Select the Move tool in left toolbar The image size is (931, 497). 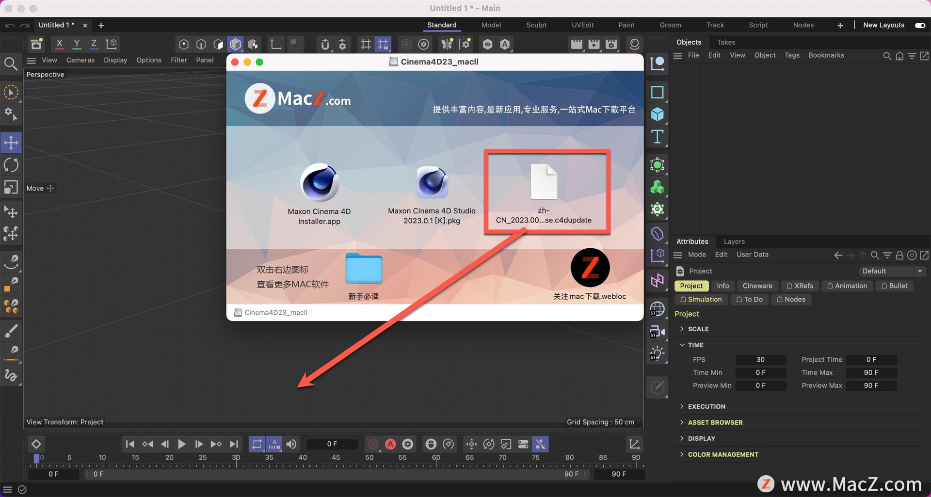(11, 143)
